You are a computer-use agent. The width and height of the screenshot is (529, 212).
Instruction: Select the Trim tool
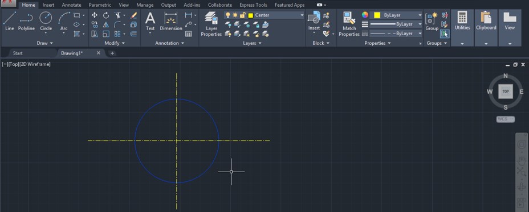[x=117, y=15]
